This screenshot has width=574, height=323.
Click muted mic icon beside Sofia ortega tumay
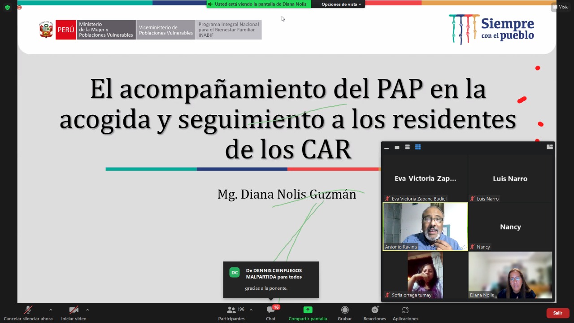(387, 295)
